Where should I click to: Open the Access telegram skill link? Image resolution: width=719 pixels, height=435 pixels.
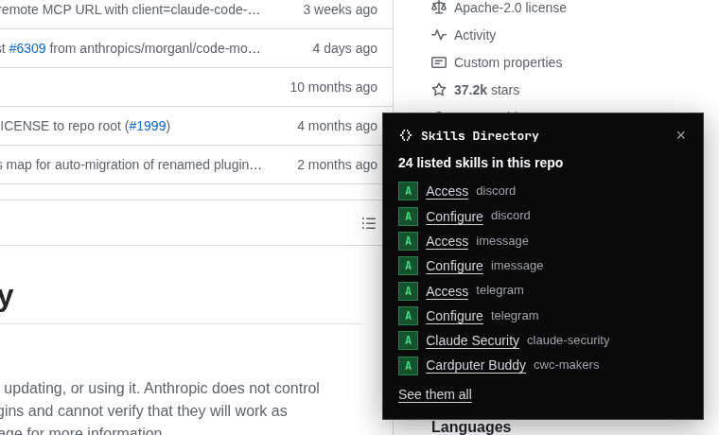[447, 291]
